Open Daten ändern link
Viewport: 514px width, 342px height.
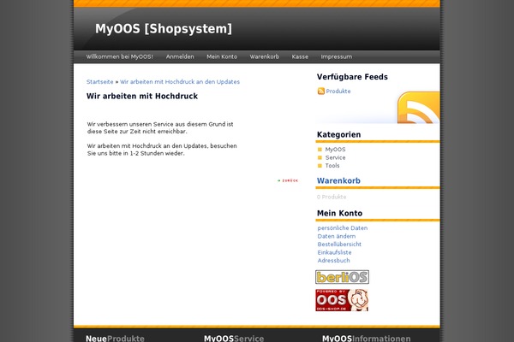click(x=337, y=236)
